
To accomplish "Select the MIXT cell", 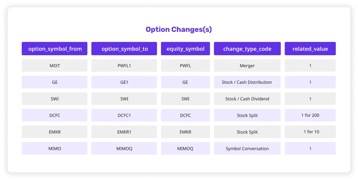I will pos(55,66).
